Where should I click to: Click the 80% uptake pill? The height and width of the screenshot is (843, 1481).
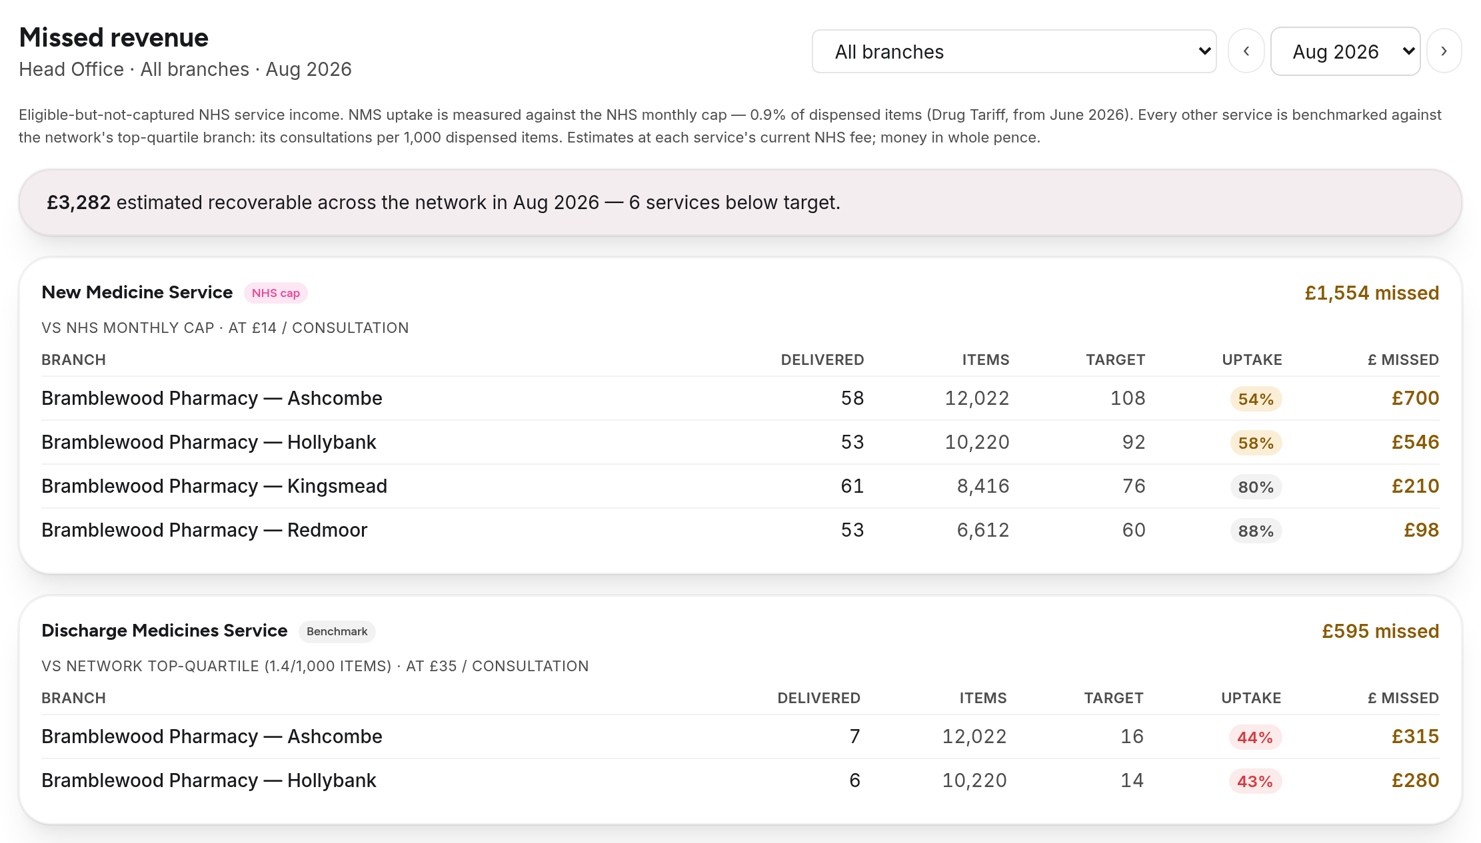point(1256,487)
